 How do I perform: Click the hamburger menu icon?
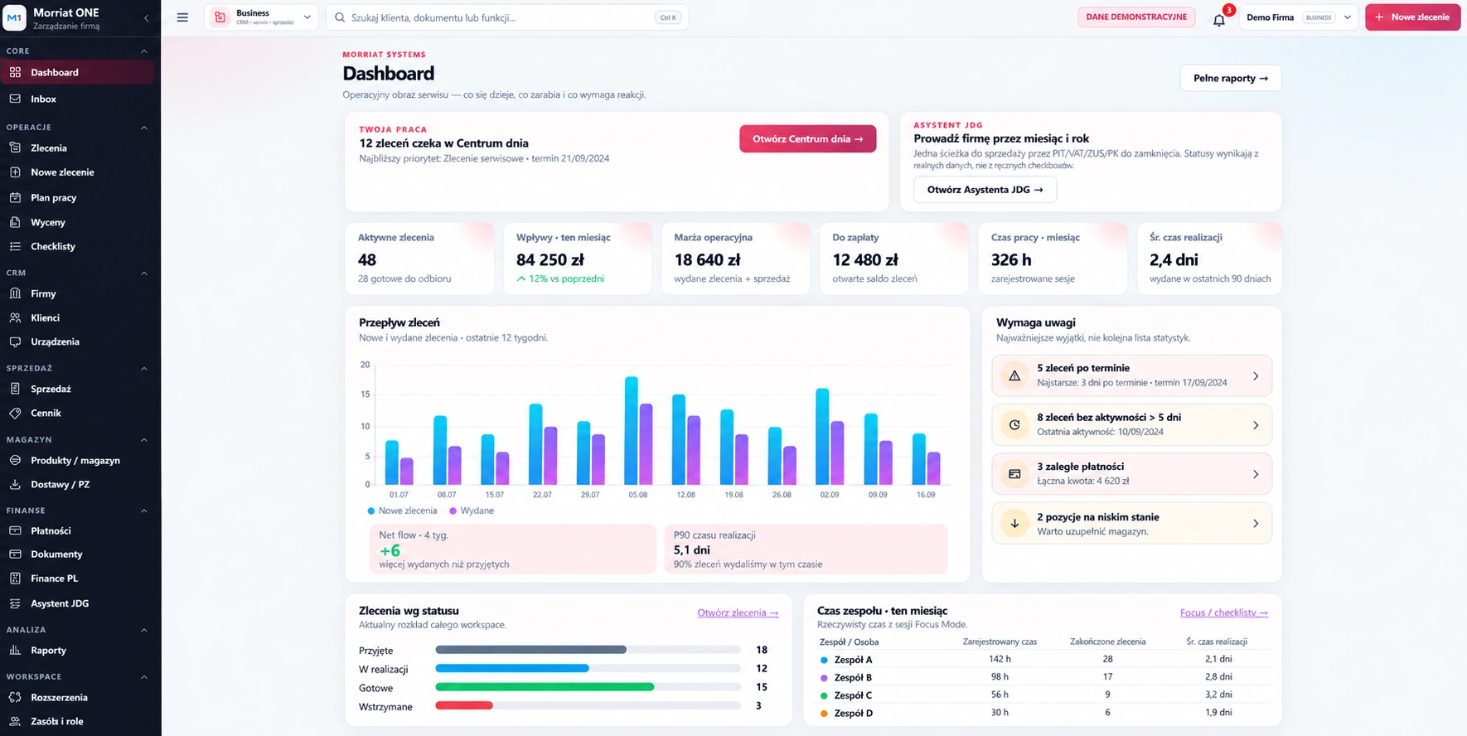[x=182, y=17]
